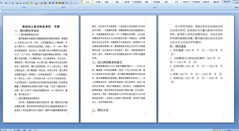Toggle italic formatting in the font group
The width and height of the screenshot is (239, 131).
(9, 3)
